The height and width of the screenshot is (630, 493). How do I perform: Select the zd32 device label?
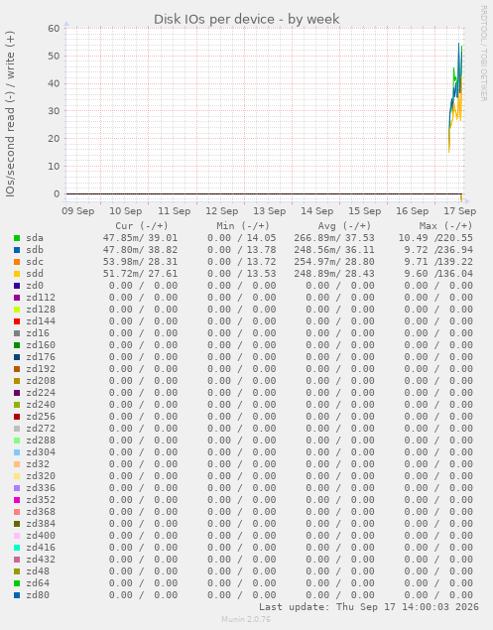pos(38,464)
